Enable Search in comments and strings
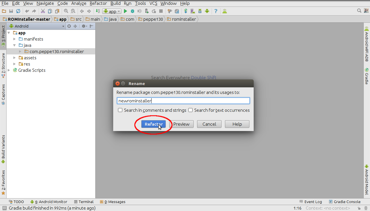 (120, 110)
